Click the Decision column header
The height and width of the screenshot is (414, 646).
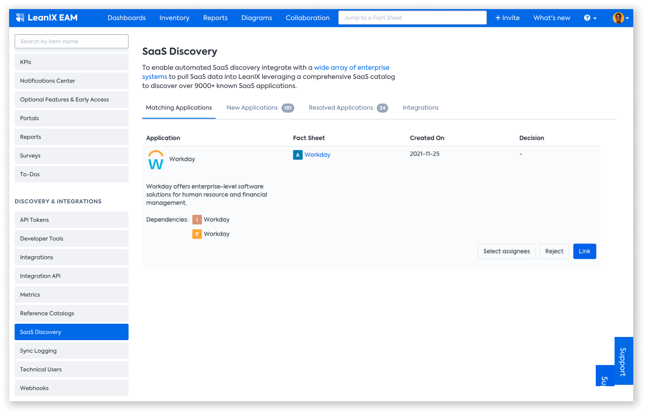pos(532,138)
